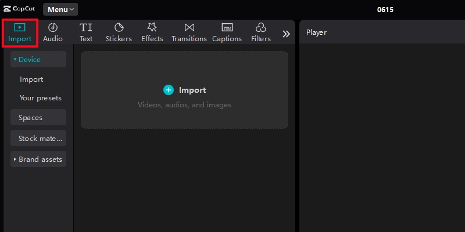This screenshot has width=465, height=232.
Task: Open the Menu dropdown
Action: pyautogui.click(x=60, y=9)
